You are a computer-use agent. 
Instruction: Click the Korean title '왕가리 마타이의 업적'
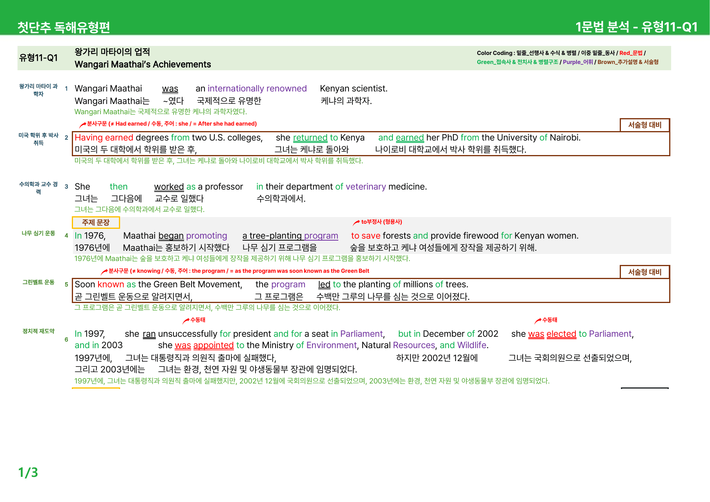112,52
